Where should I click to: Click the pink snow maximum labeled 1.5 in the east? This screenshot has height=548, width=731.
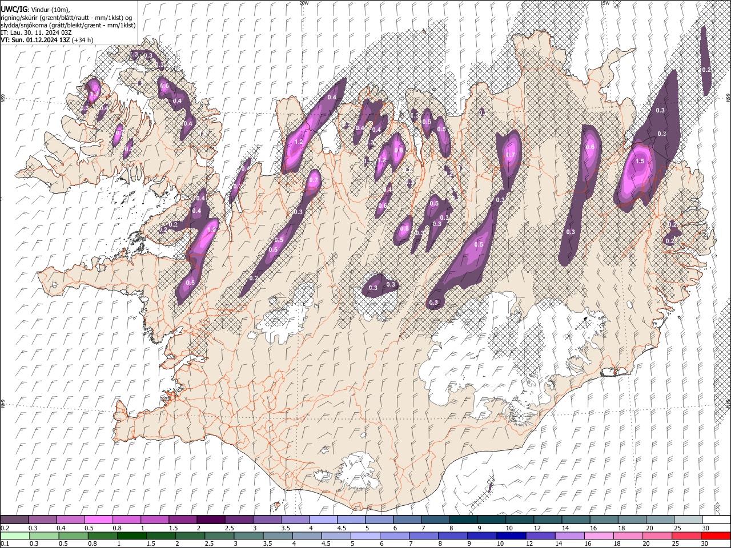637,171
